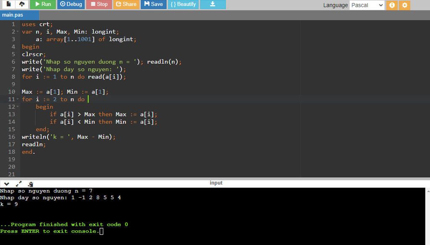Place cursor on 'uses crt;' line
The image size is (430, 245).
[37, 24]
